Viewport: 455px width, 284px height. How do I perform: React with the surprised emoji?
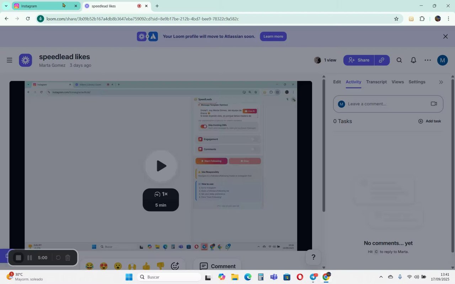pyautogui.click(x=118, y=266)
